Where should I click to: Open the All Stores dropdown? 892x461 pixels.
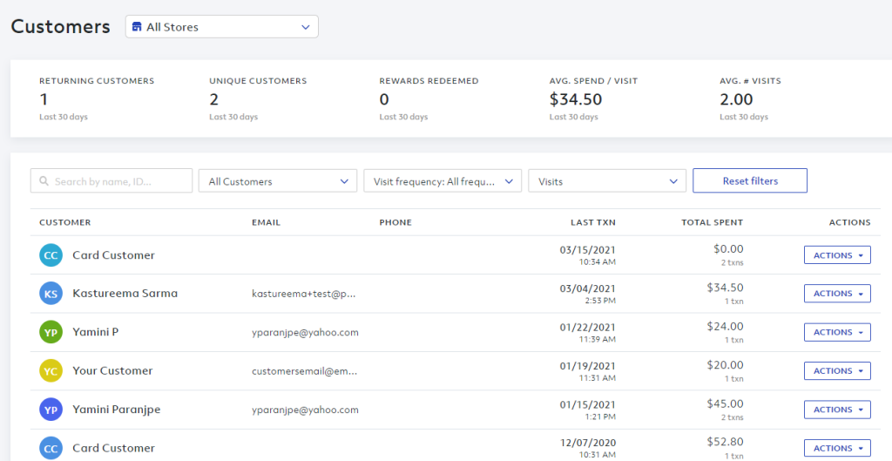[x=222, y=27]
